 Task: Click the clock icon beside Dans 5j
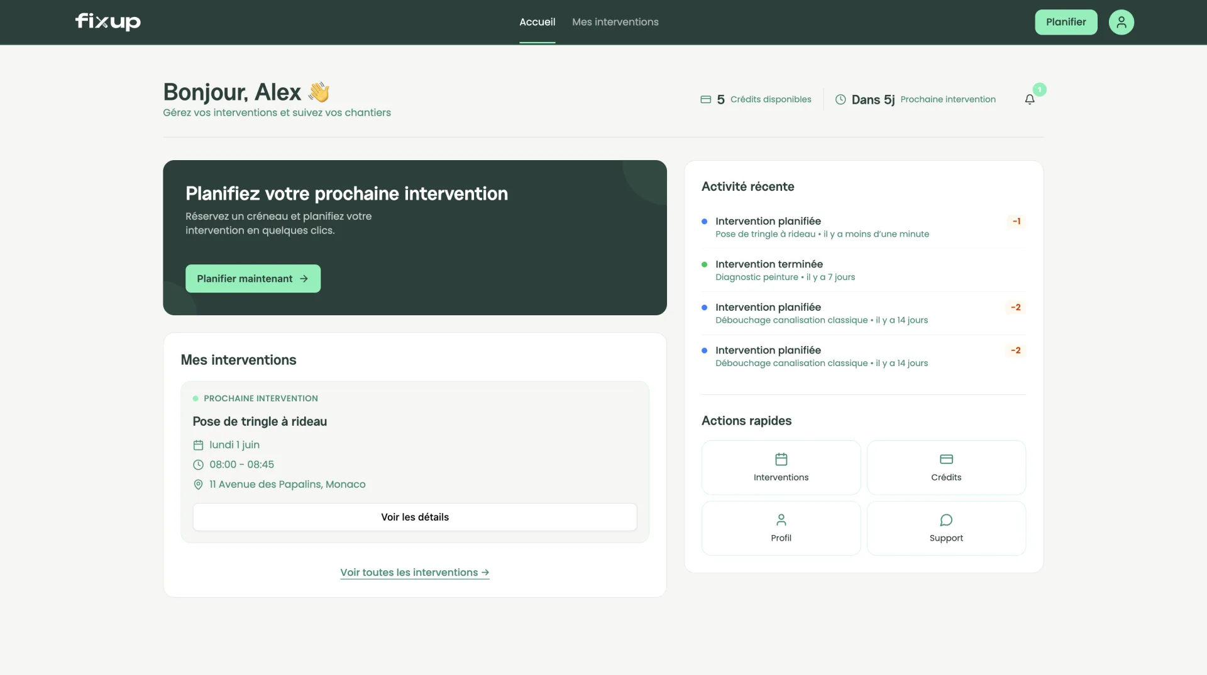pyautogui.click(x=840, y=99)
